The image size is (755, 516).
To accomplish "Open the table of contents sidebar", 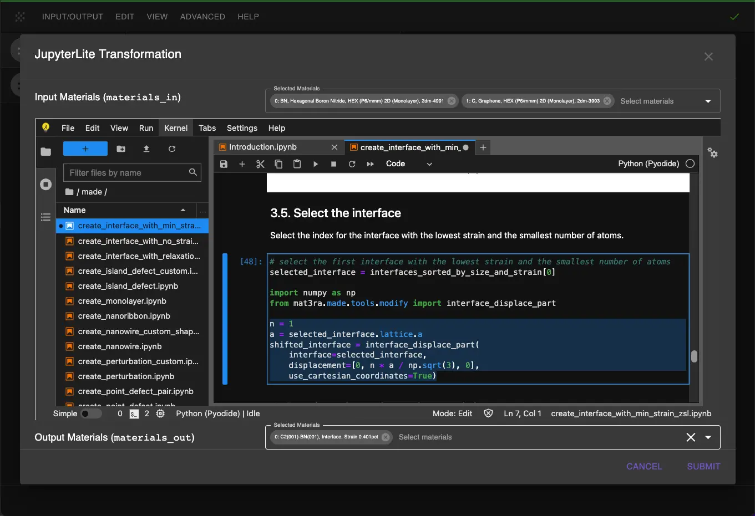I will coord(45,217).
